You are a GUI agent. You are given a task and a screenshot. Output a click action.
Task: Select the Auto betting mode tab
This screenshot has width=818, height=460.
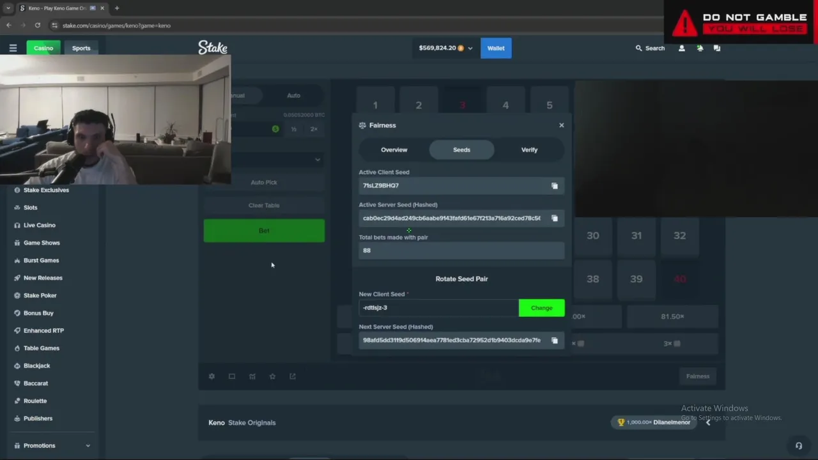[293, 96]
